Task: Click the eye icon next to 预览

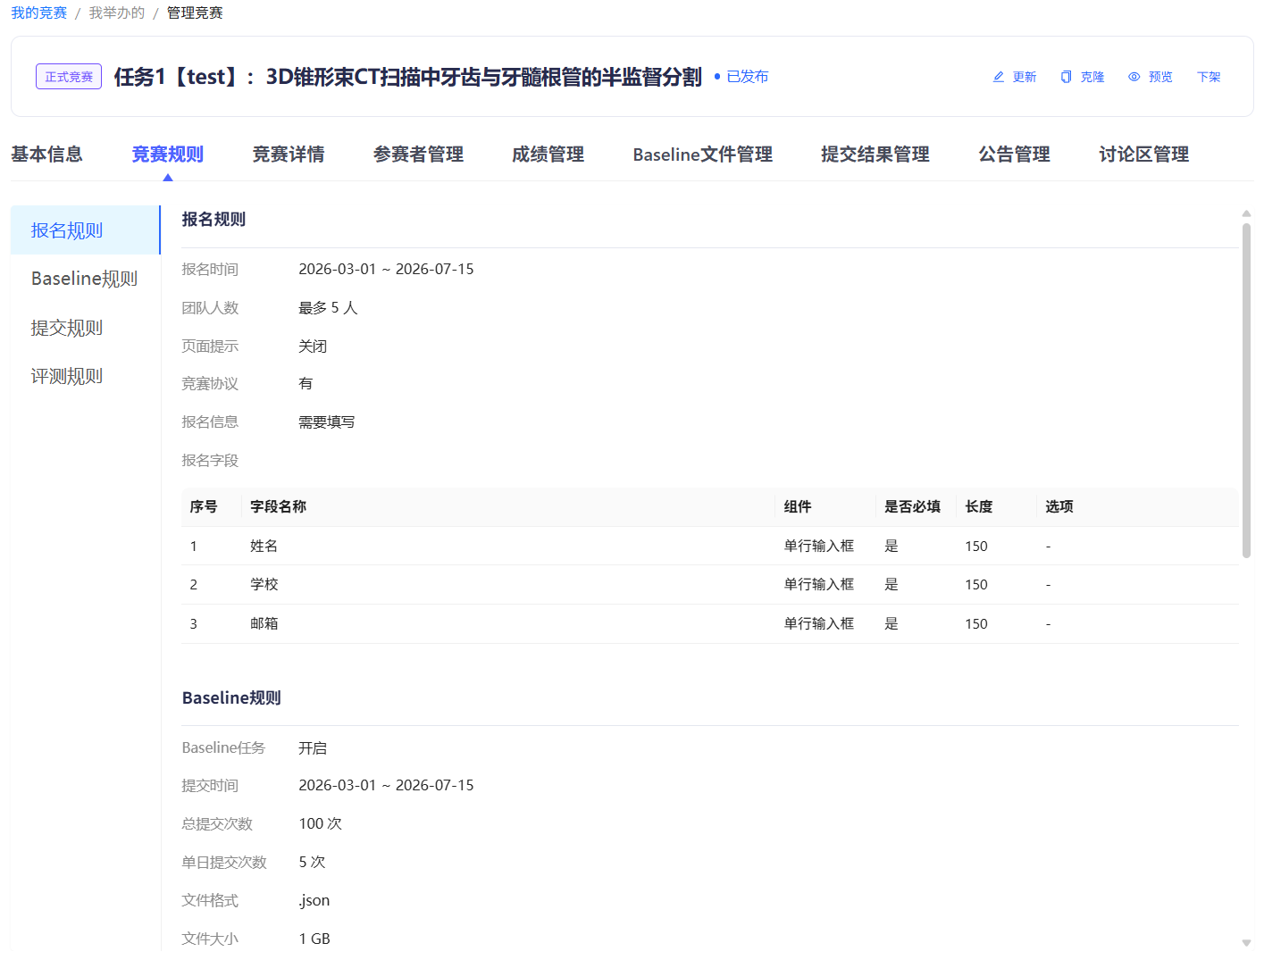Action: (1134, 77)
